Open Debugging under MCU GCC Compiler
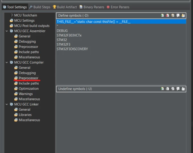 pos(27,73)
